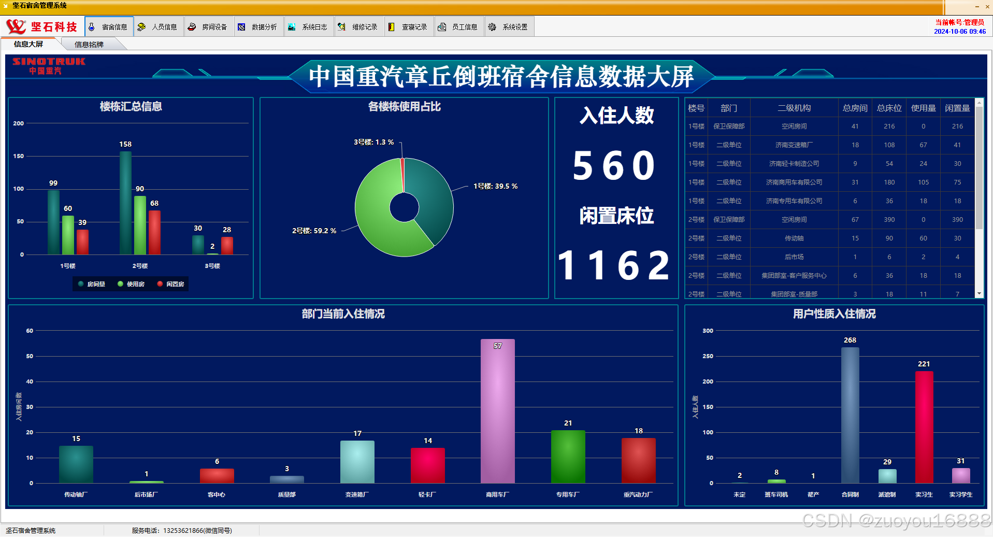Click the 派遣制 bar valued 29
Screen dimensions: 993x537
click(x=887, y=476)
